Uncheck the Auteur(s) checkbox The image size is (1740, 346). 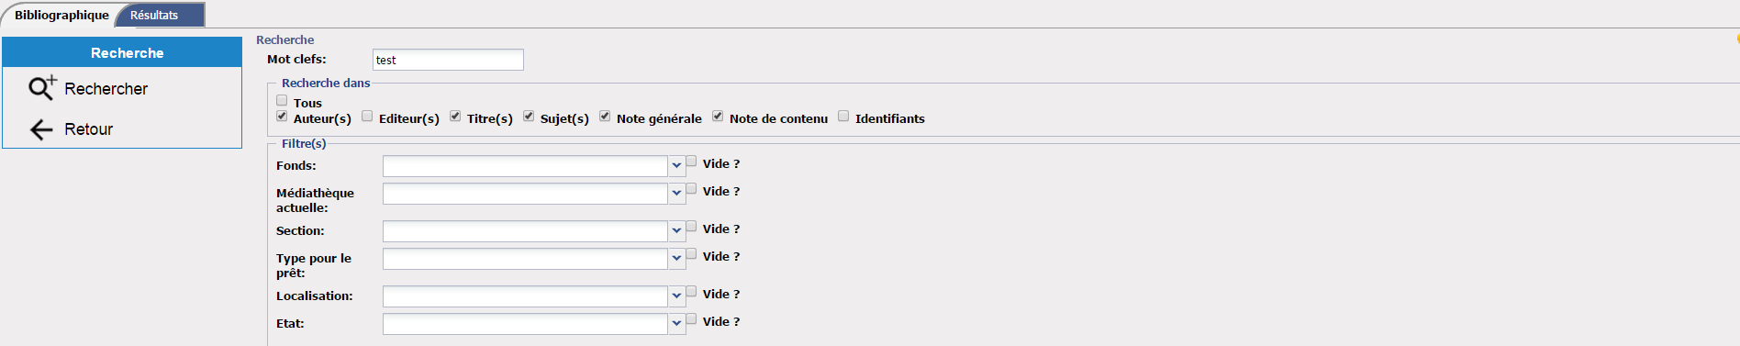tap(282, 116)
